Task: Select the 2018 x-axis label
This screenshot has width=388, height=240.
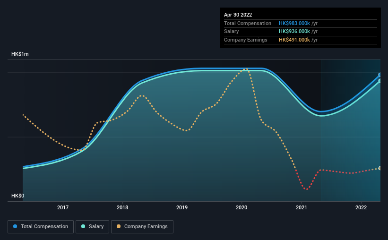Action: (122, 207)
